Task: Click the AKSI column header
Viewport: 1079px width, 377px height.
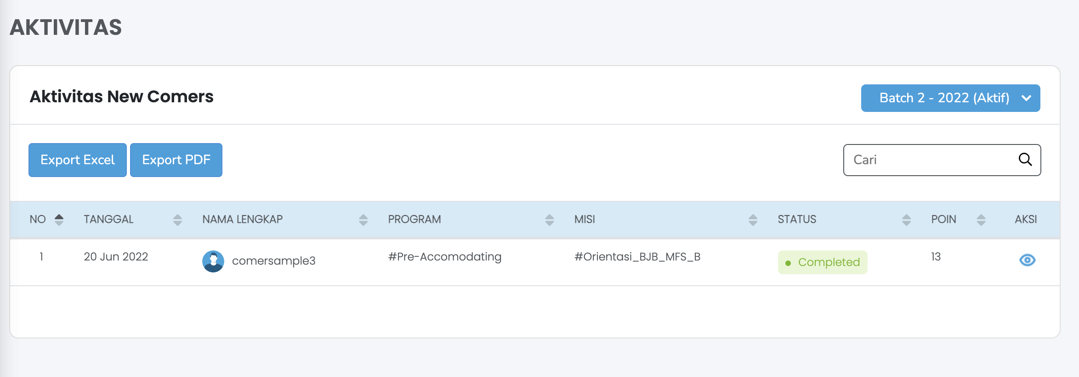Action: pos(1026,220)
